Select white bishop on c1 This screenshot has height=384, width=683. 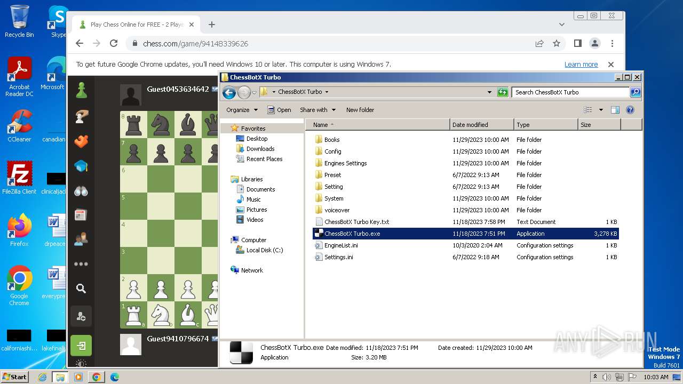point(188,315)
